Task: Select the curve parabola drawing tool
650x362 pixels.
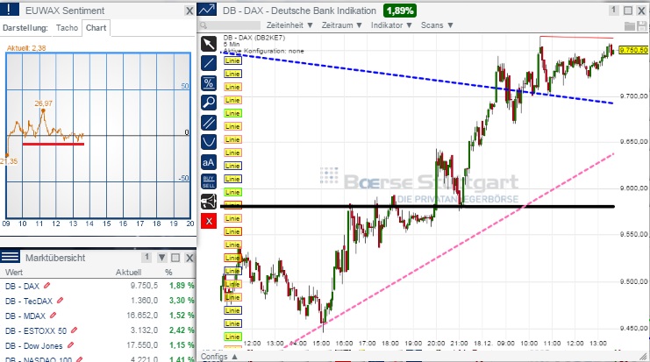Action: click(x=209, y=142)
